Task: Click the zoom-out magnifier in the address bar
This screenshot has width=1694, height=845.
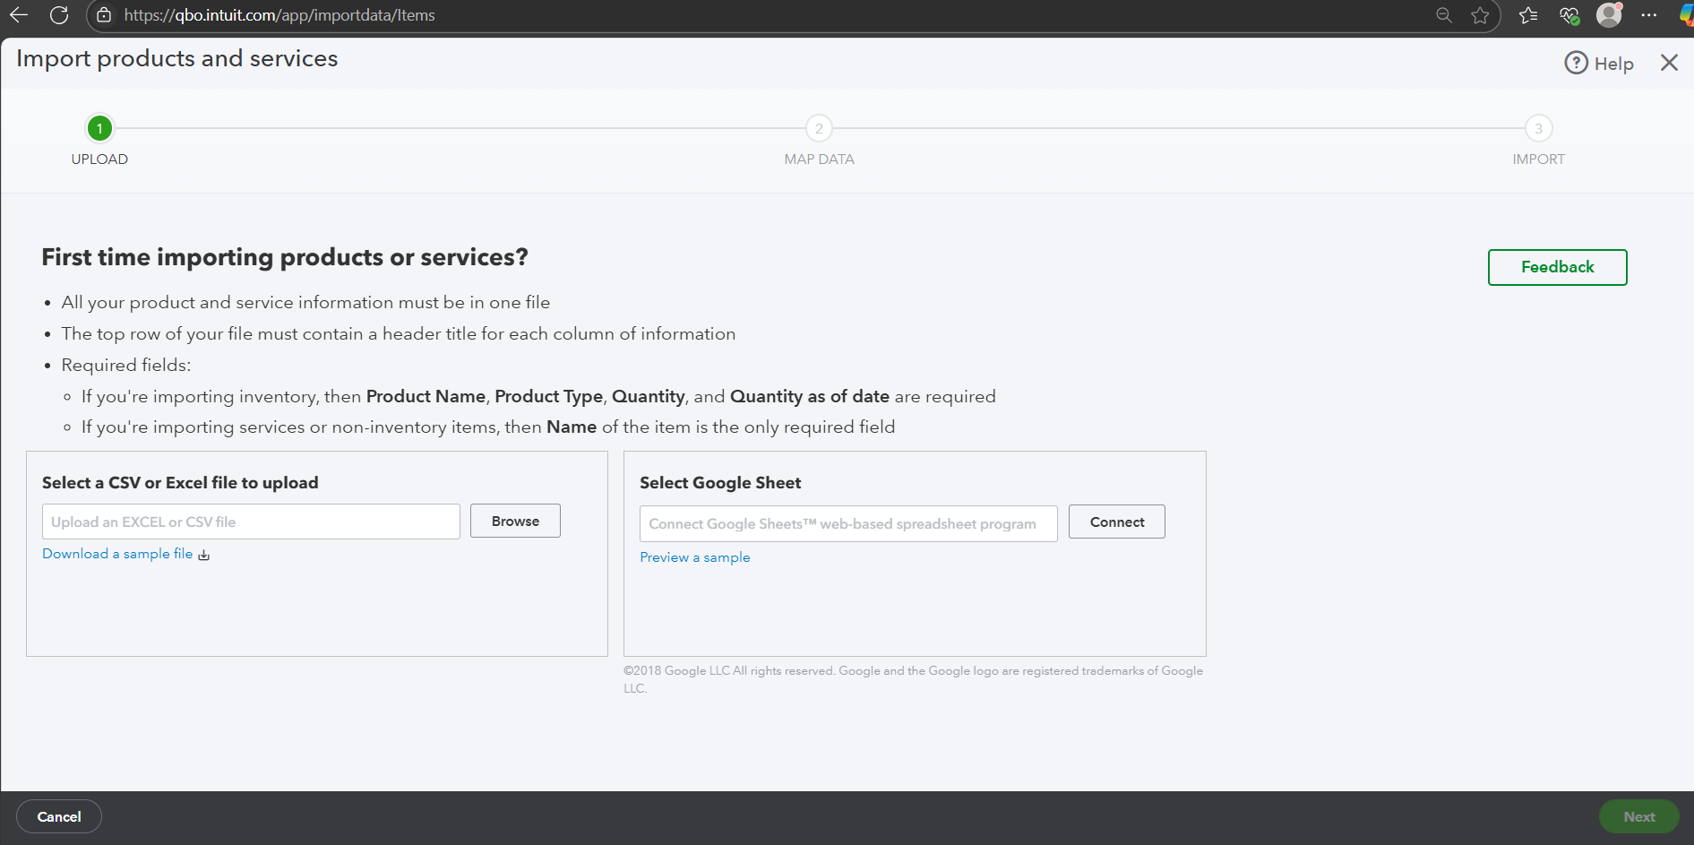Action: coord(1443,15)
